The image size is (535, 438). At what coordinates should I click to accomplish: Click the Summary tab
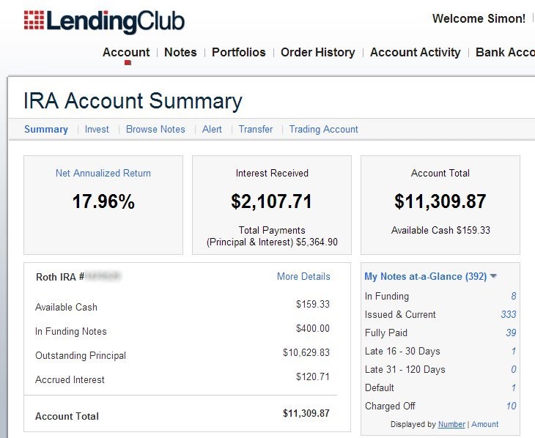(46, 130)
